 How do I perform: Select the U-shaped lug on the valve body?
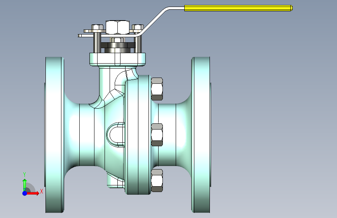tap(115, 135)
